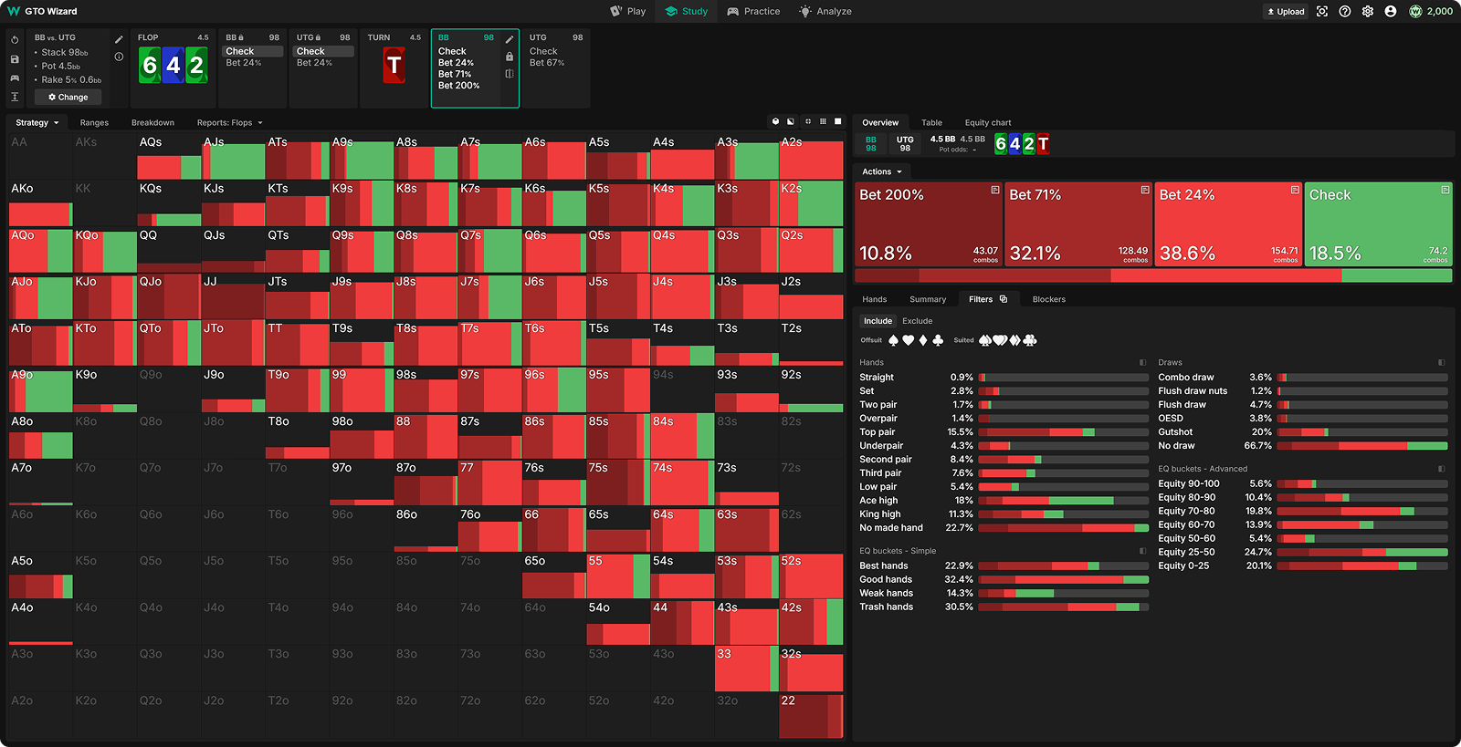This screenshot has width=1461, height=747.
Task: Click the save solution icon
Action: tap(15, 59)
